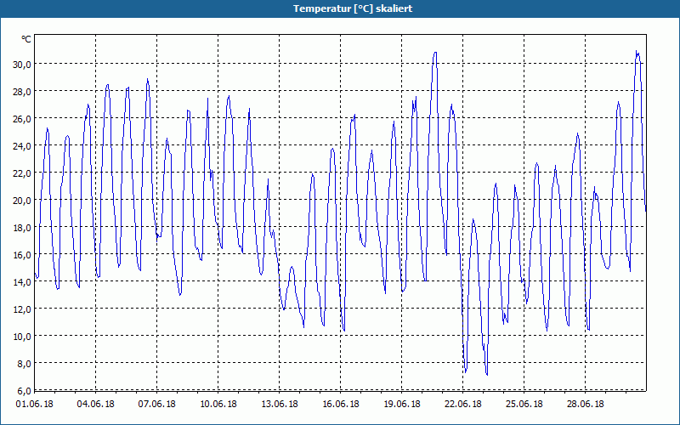The height and width of the screenshot is (425, 680).
Task: Click the 13.06.18 date label
Action: coord(280,404)
